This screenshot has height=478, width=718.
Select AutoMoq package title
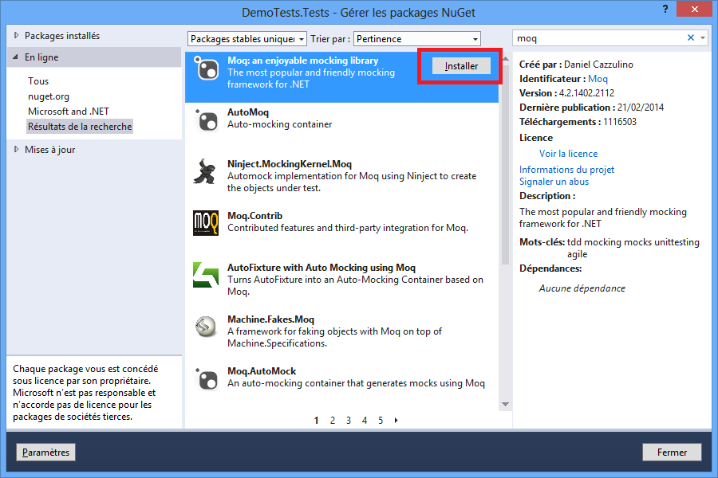pyautogui.click(x=248, y=112)
